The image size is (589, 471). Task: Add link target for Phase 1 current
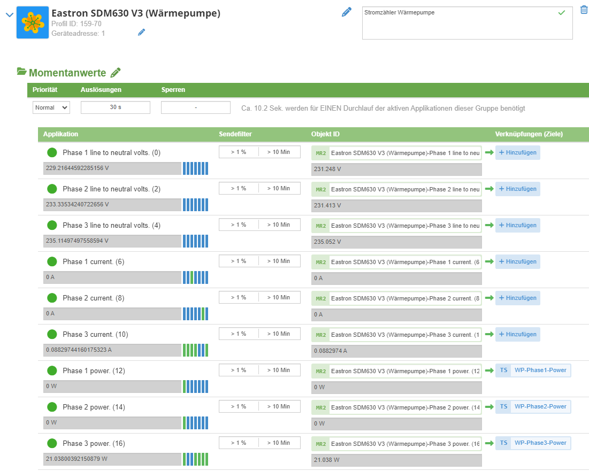click(518, 262)
